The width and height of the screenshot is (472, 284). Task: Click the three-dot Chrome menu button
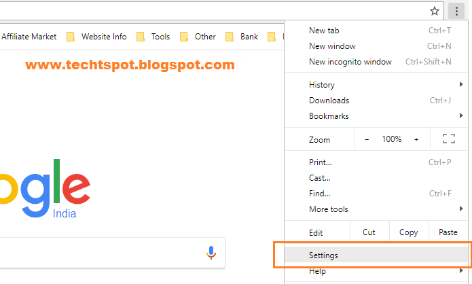pyautogui.click(x=456, y=11)
